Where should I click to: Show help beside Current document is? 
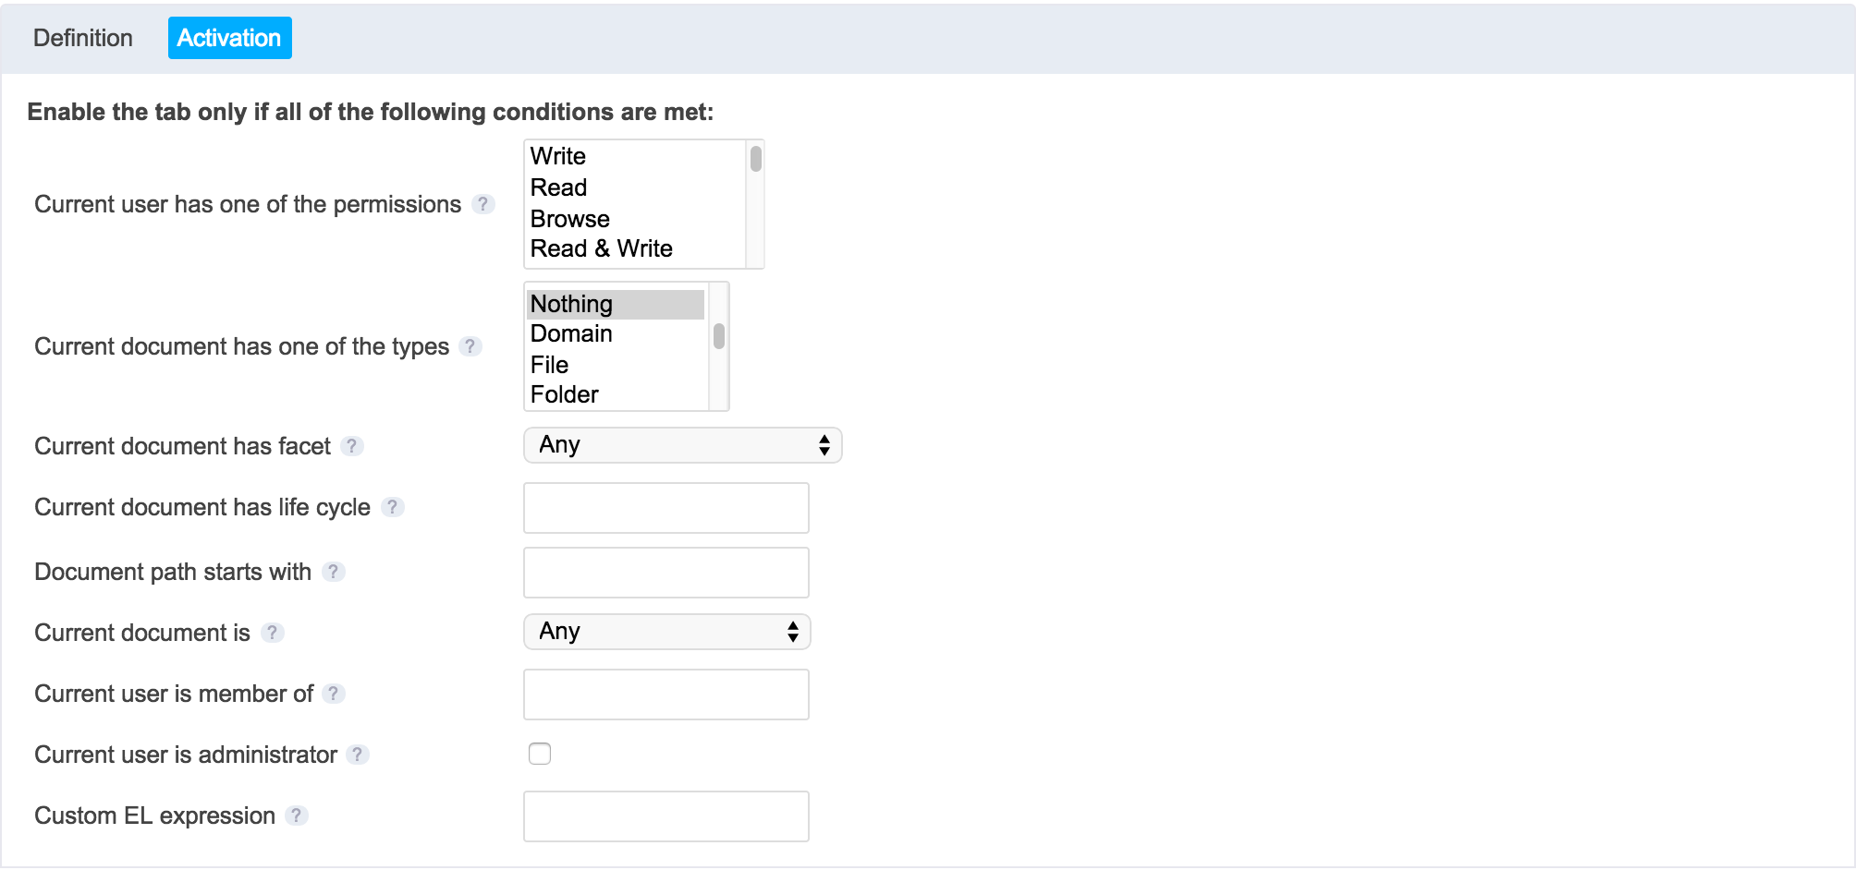tap(272, 633)
